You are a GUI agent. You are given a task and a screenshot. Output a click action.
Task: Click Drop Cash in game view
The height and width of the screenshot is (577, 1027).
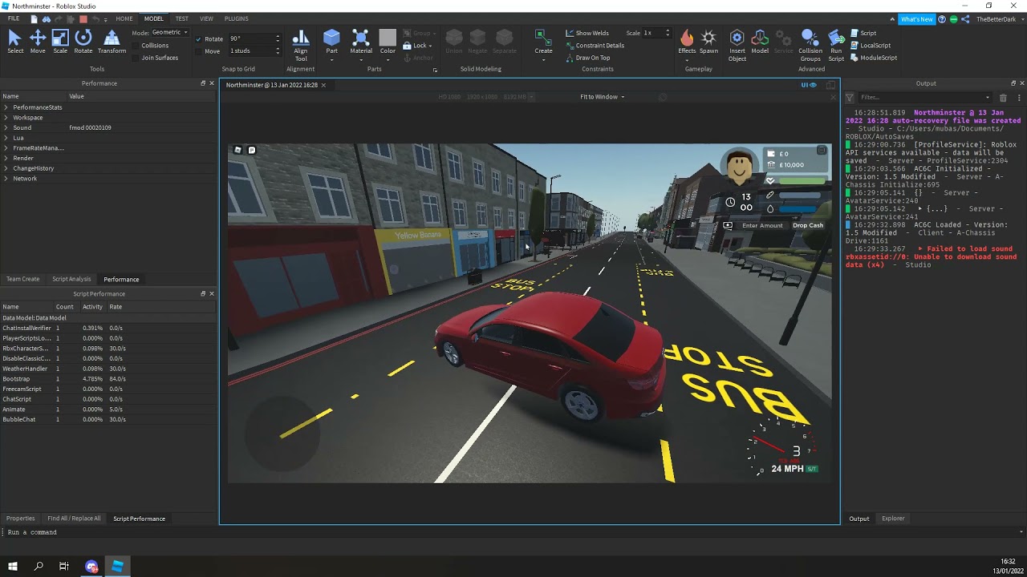(x=808, y=225)
